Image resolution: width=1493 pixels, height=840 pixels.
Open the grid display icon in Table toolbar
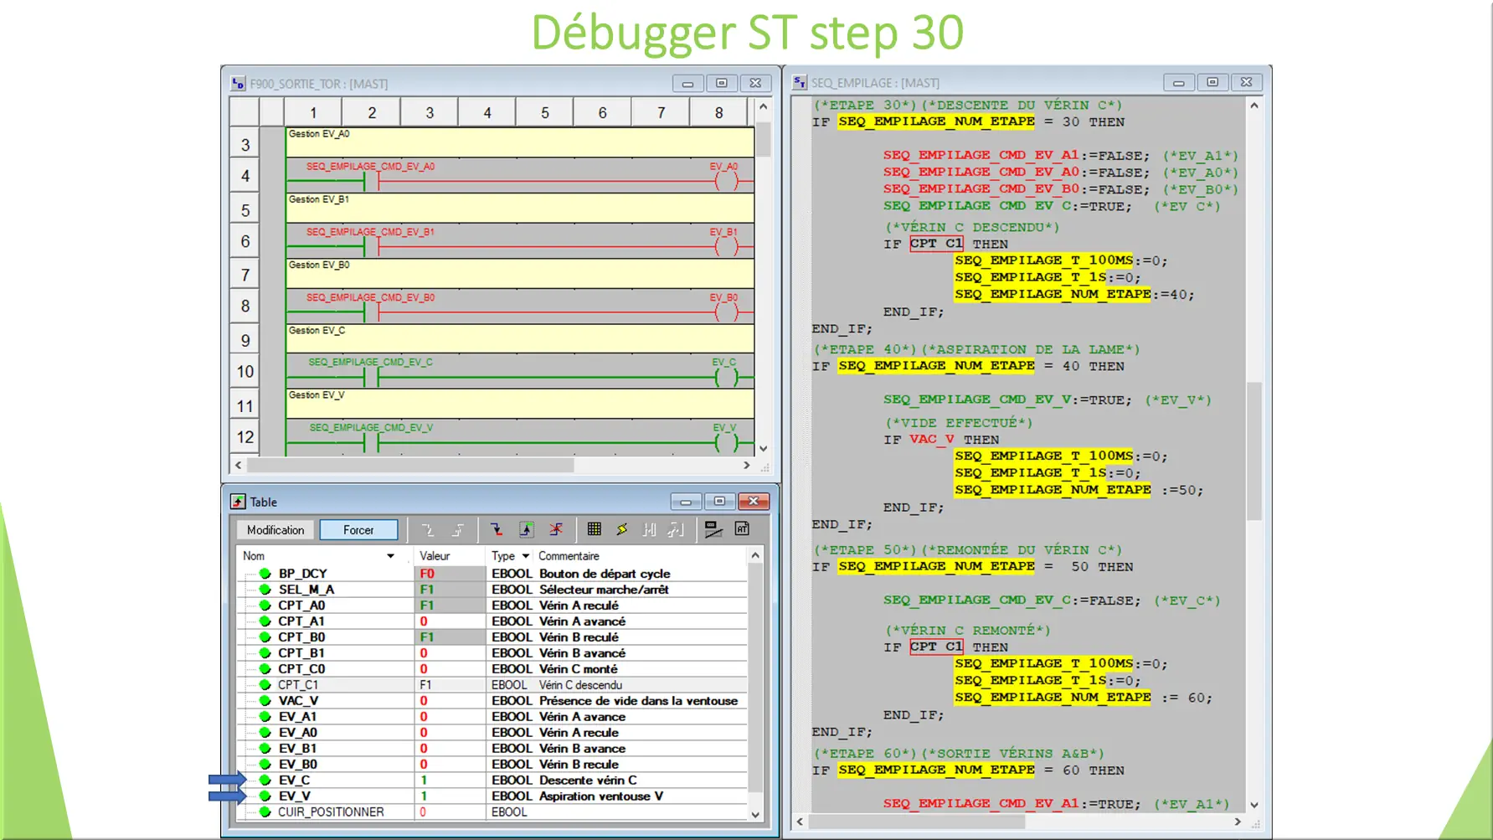pyautogui.click(x=595, y=528)
